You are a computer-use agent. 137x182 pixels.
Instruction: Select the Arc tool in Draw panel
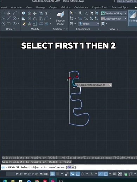15,13
